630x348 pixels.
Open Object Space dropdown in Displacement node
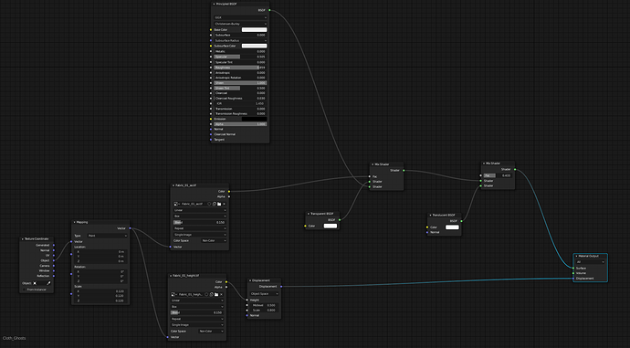pos(264,294)
